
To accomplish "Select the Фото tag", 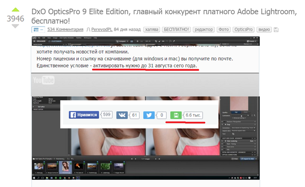I will coord(224,30).
